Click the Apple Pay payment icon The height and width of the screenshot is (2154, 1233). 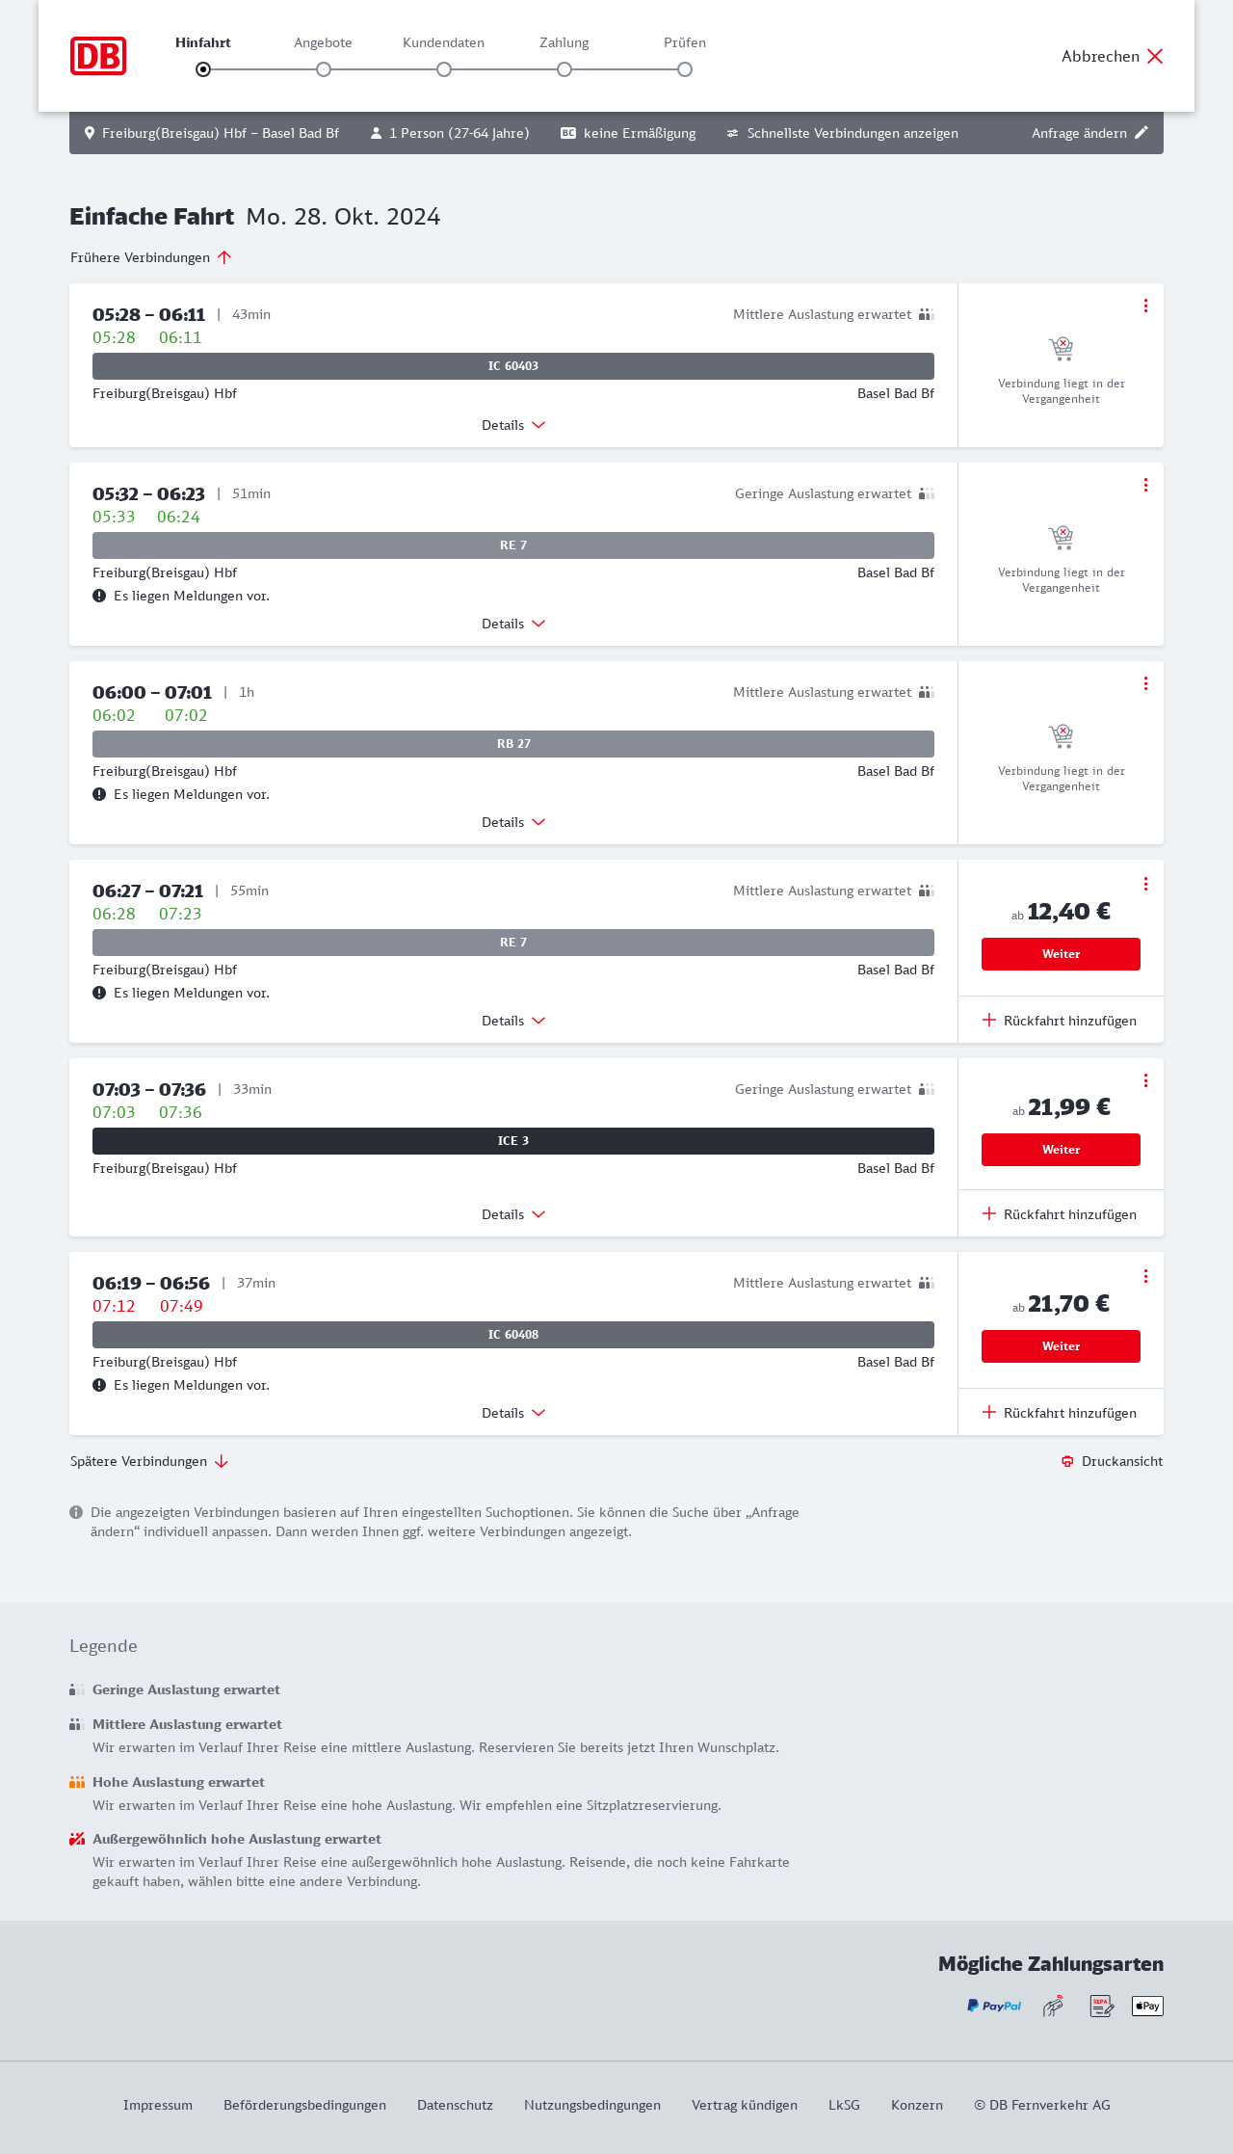tap(1147, 2006)
